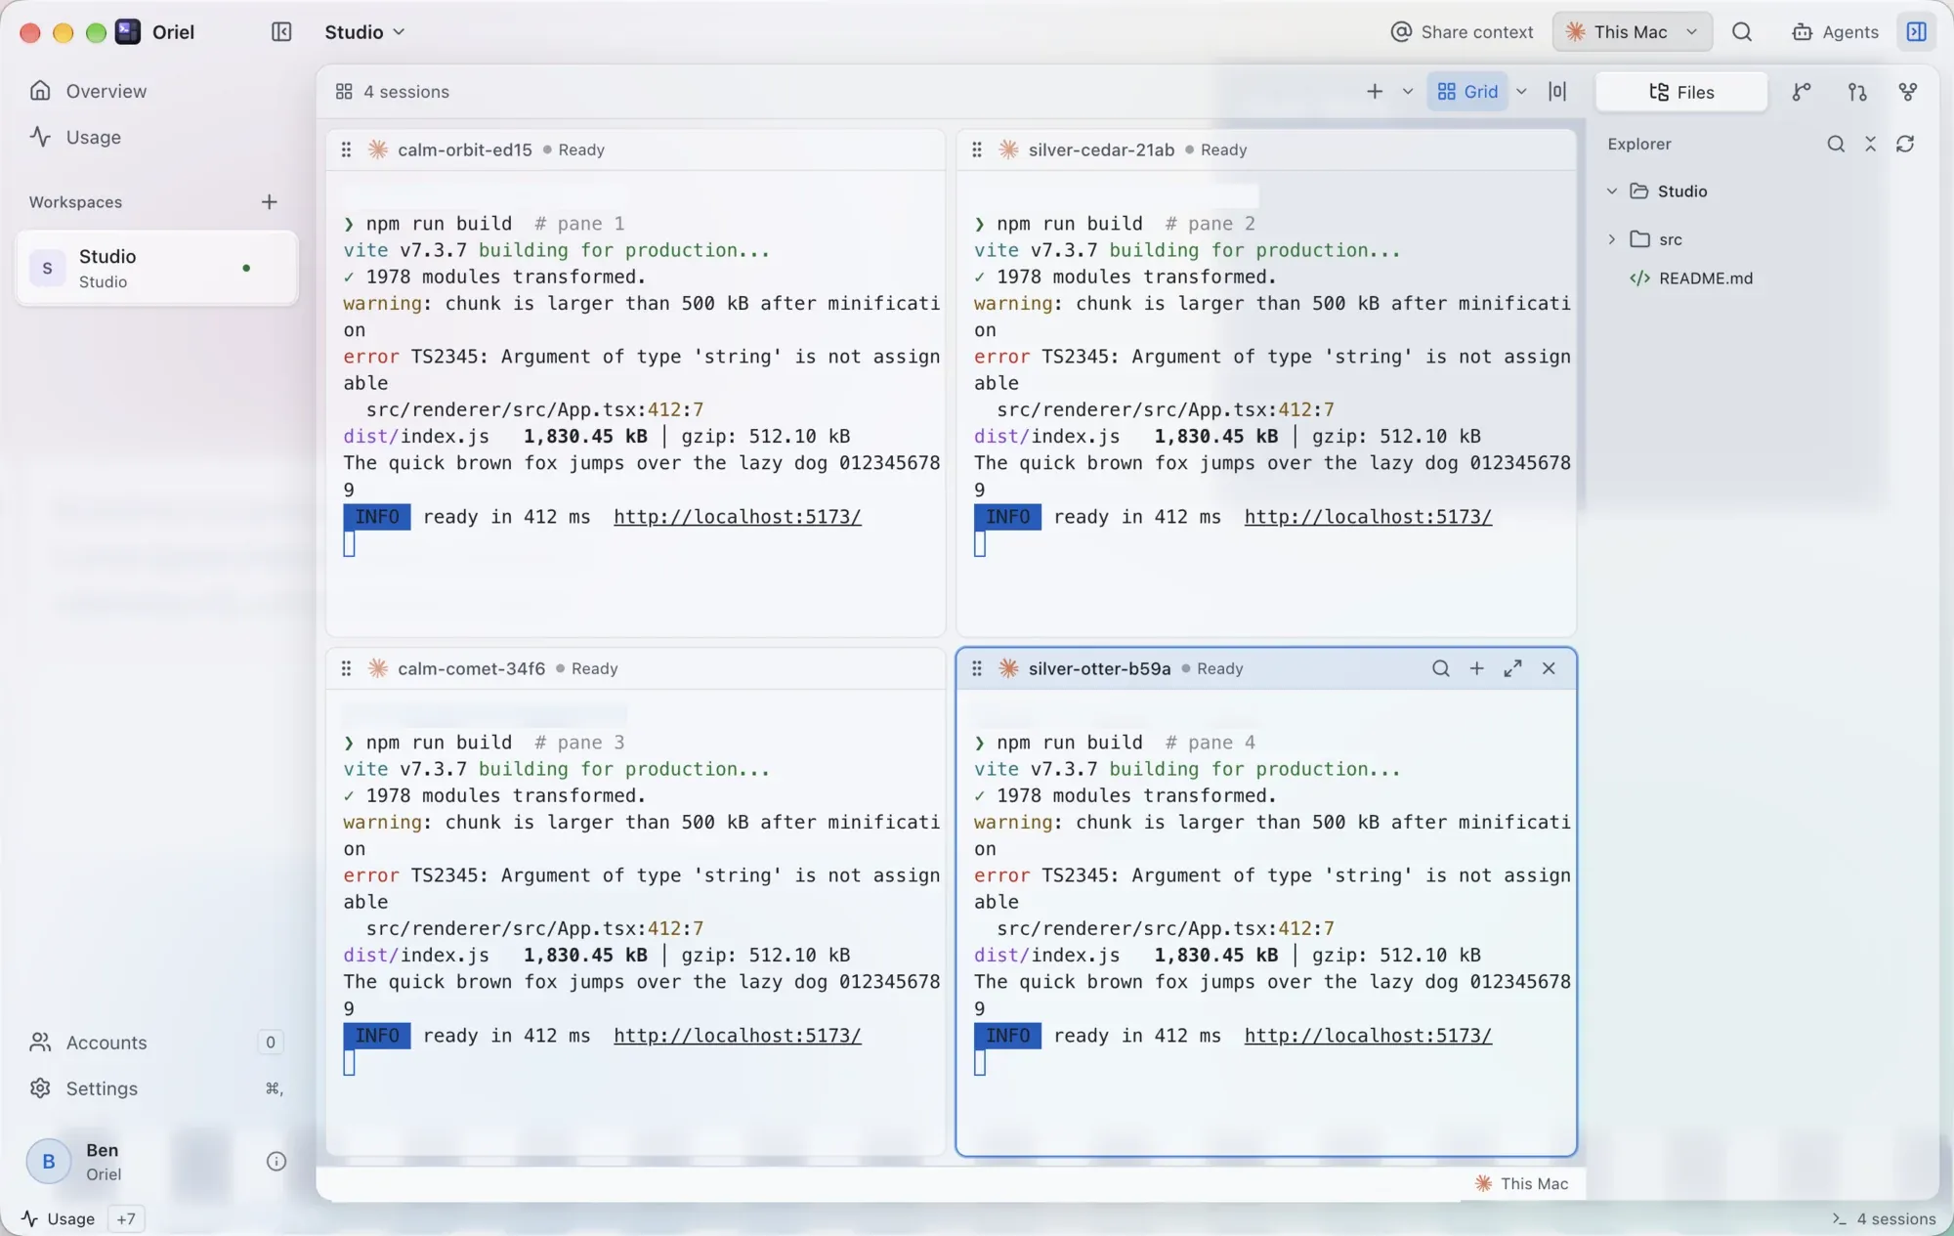Click drag handle of silver-cedar-21ab pane
The image size is (1954, 1236).
(977, 149)
